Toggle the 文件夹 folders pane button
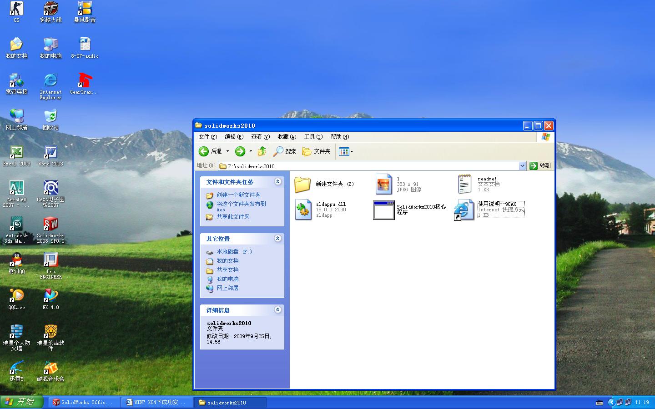 pos(316,151)
